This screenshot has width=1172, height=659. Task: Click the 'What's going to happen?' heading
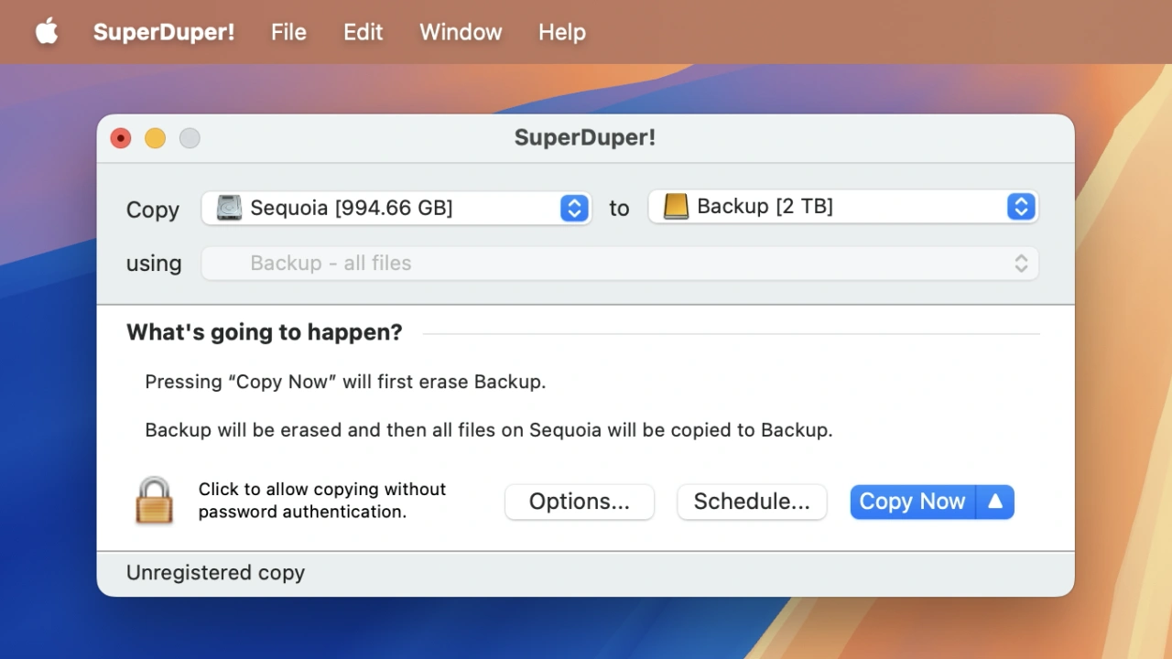point(265,332)
